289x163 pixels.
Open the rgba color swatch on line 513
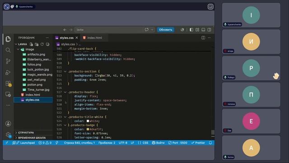96,76
